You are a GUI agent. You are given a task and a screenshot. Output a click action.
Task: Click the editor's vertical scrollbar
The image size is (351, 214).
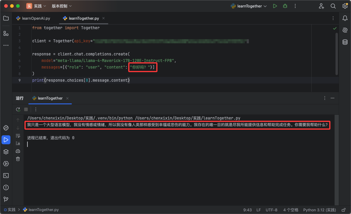pyautogui.click(x=336, y=54)
